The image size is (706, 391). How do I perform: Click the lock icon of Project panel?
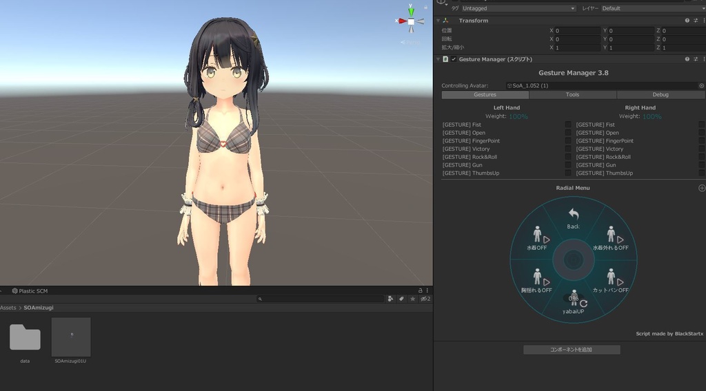[x=420, y=290]
